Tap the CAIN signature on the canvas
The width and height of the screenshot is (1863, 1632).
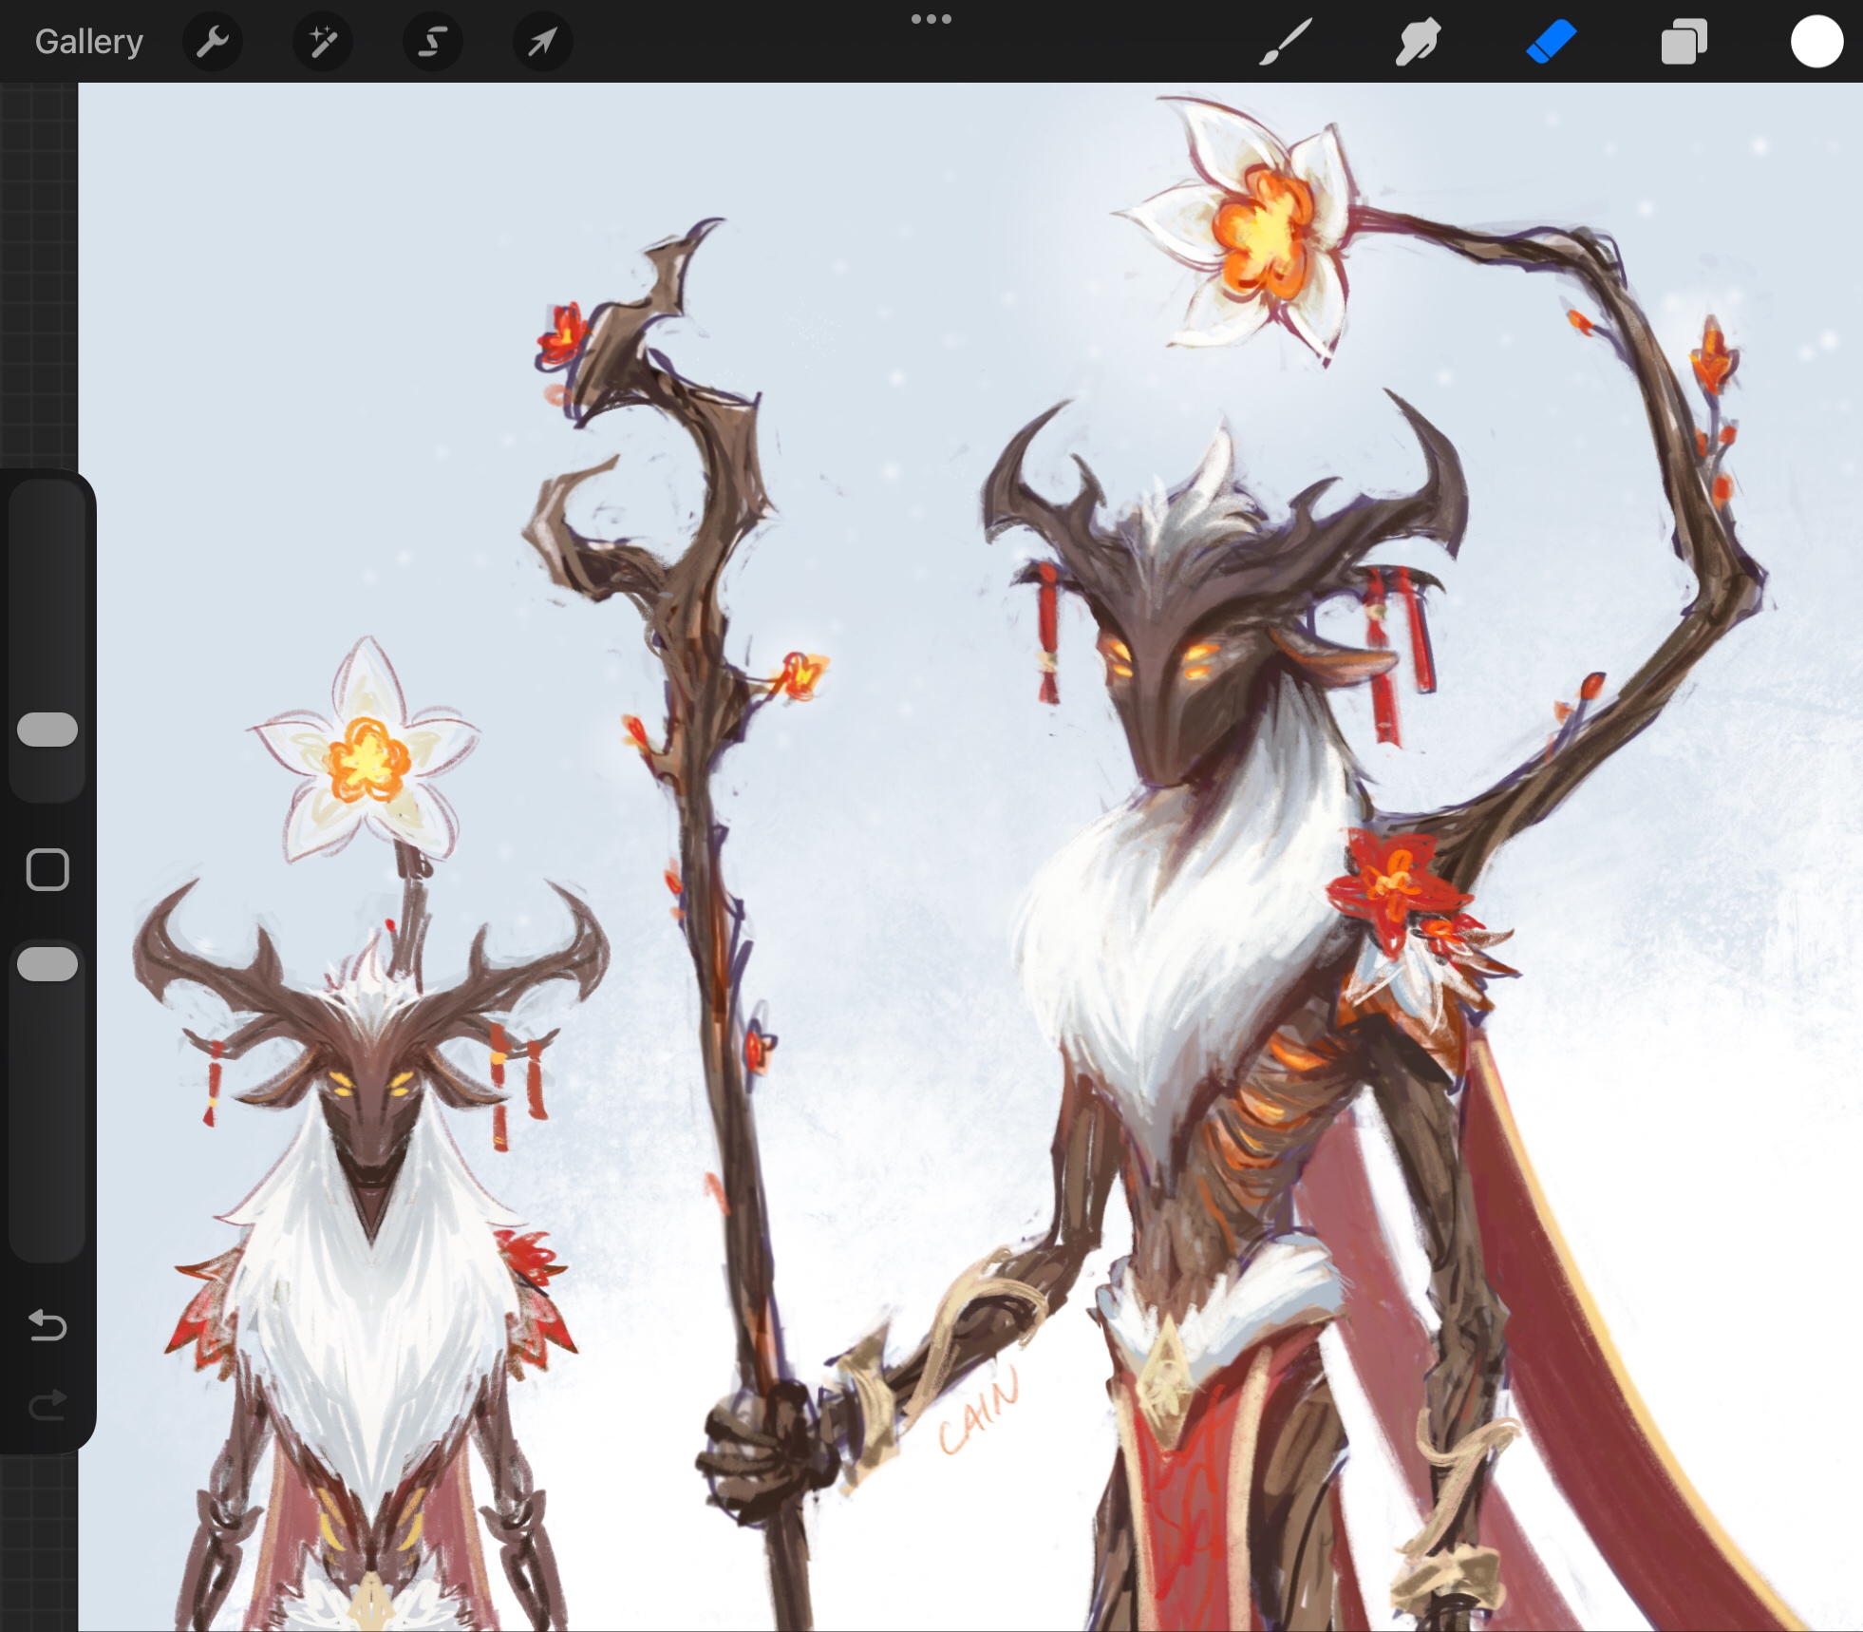coord(980,1413)
